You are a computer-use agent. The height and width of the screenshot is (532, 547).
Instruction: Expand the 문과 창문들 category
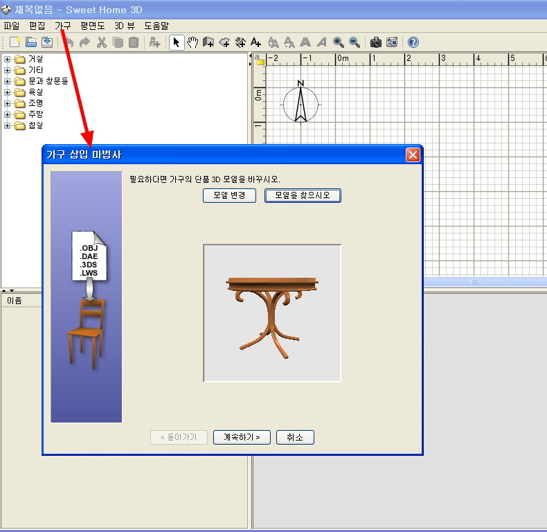click(8, 81)
